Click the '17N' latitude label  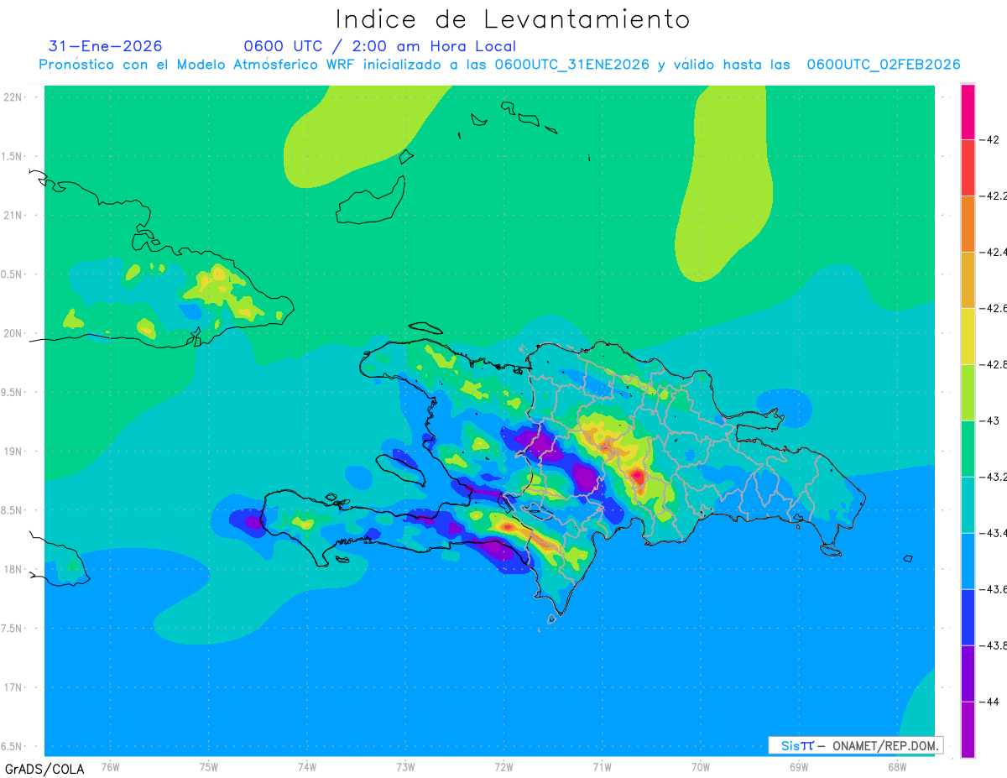14,687
